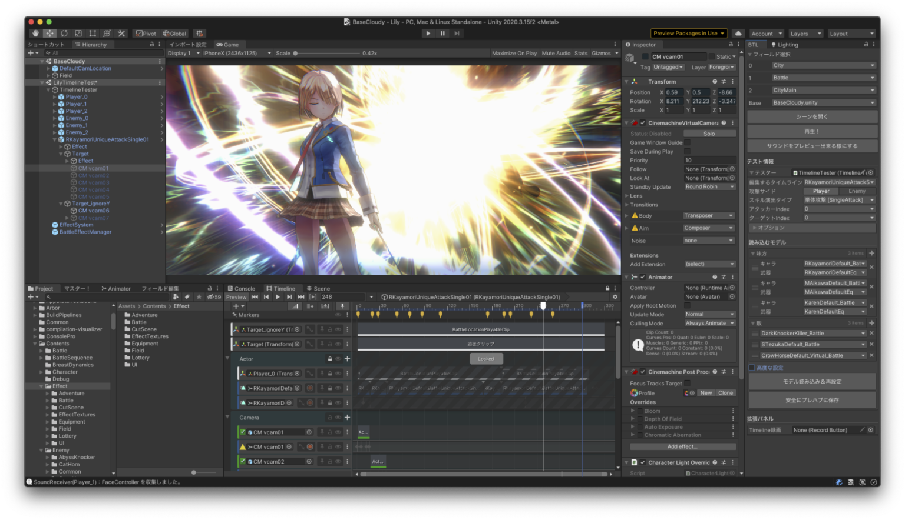Collapse the Transform component foldout

[x=627, y=82]
